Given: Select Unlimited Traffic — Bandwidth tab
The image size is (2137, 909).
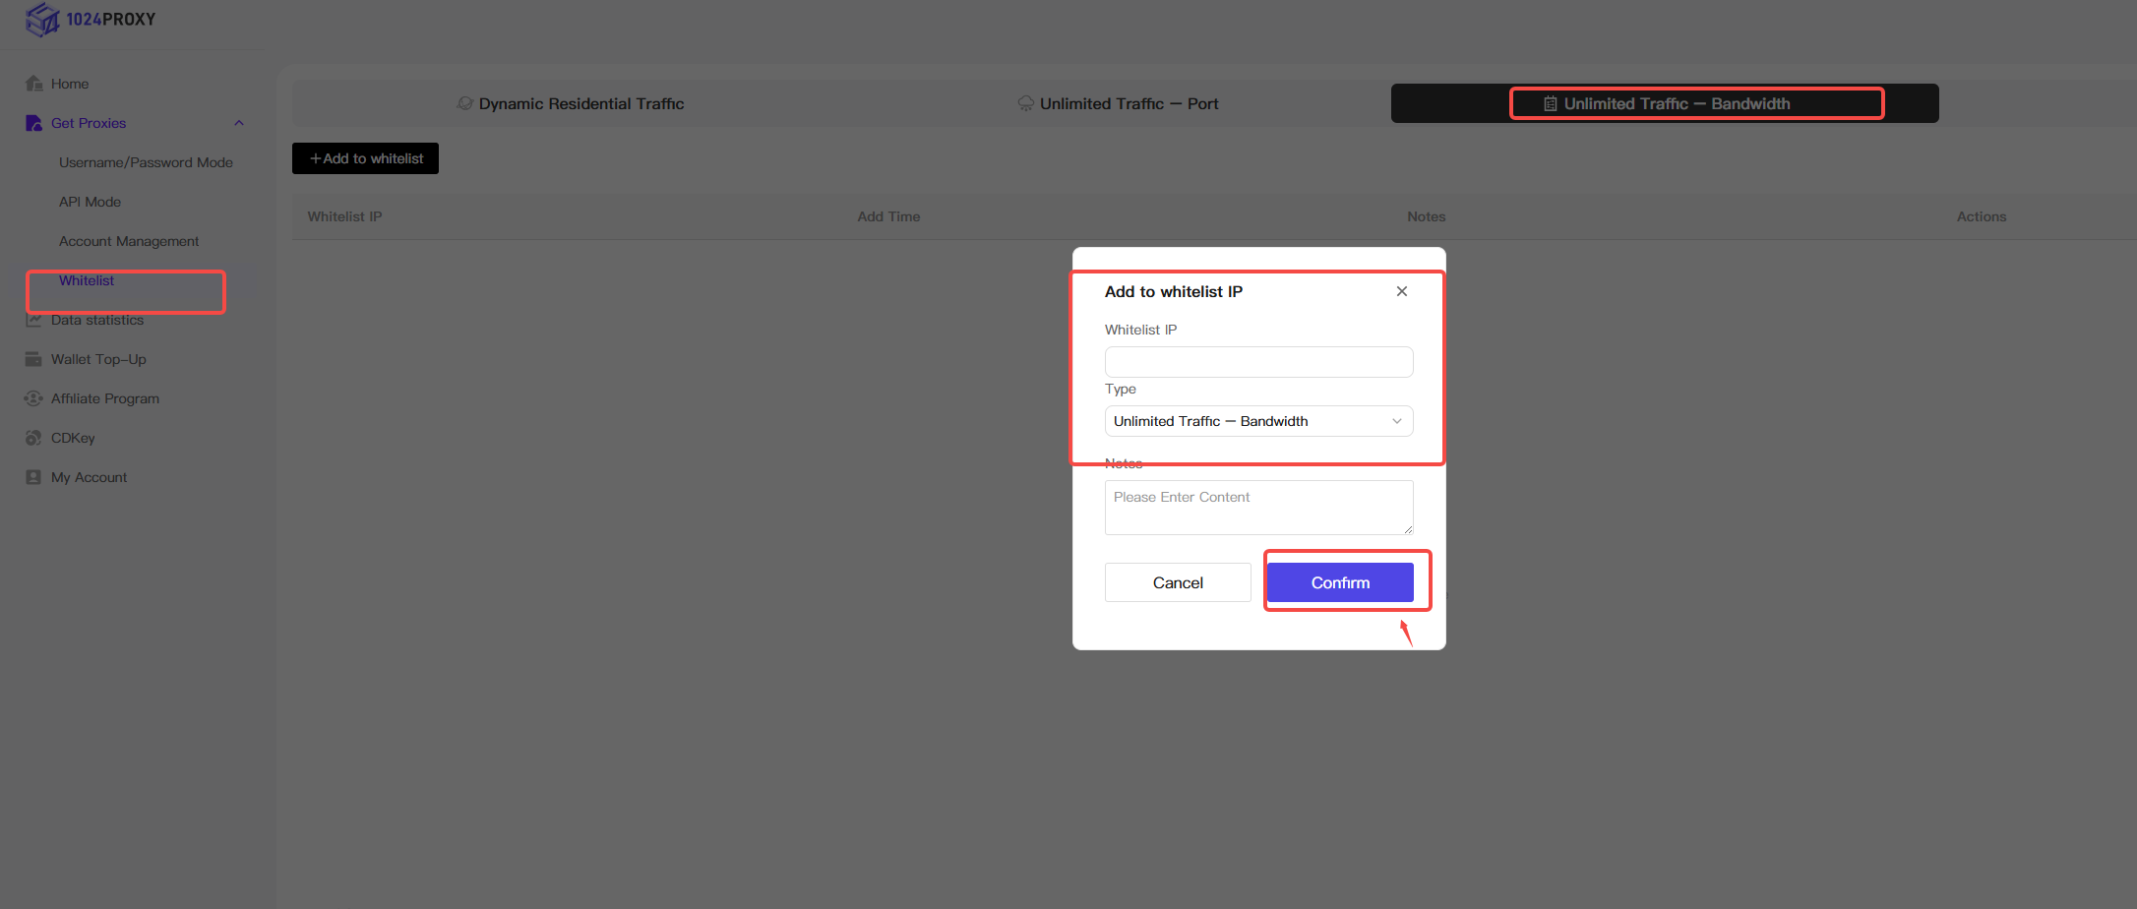Looking at the screenshot, I should 1665,103.
